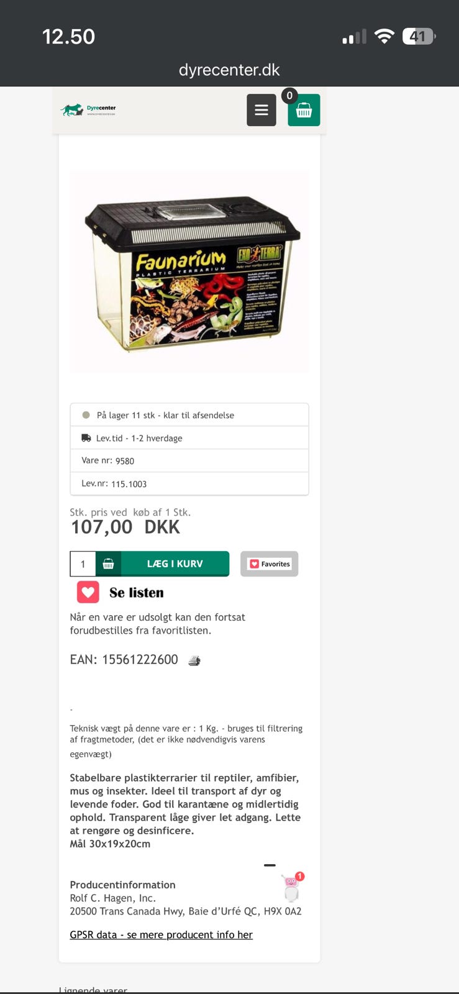Click the cart count badge
Image resolution: width=459 pixels, height=994 pixels.
[x=289, y=96]
